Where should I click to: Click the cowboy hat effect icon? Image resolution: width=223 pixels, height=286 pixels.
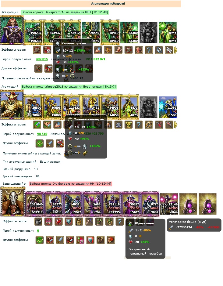click(x=118, y=50)
